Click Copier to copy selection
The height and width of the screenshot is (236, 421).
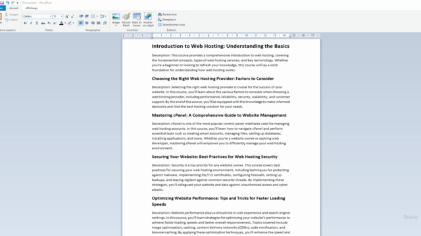point(12,20)
